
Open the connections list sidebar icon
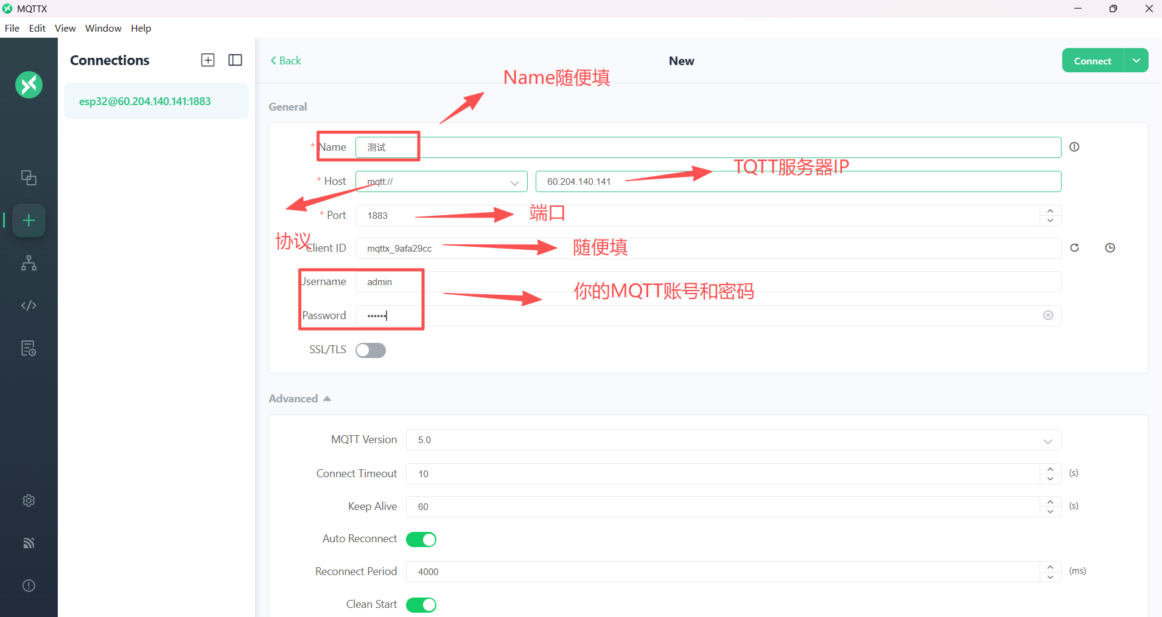tap(29, 178)
